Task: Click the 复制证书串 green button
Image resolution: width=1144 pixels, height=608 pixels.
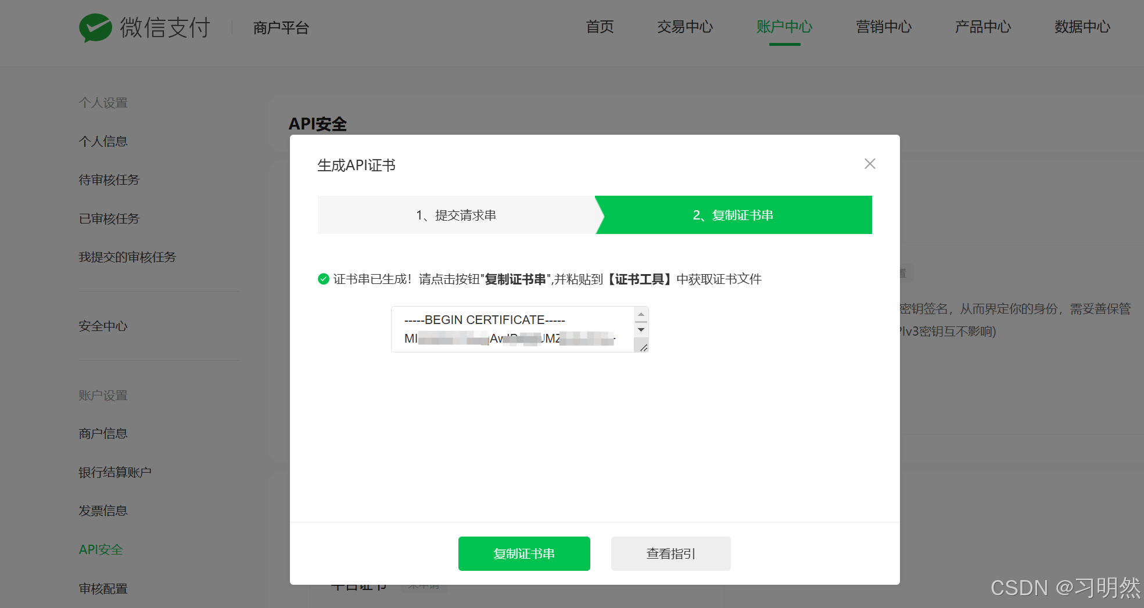Action: (x=524, y=553)
